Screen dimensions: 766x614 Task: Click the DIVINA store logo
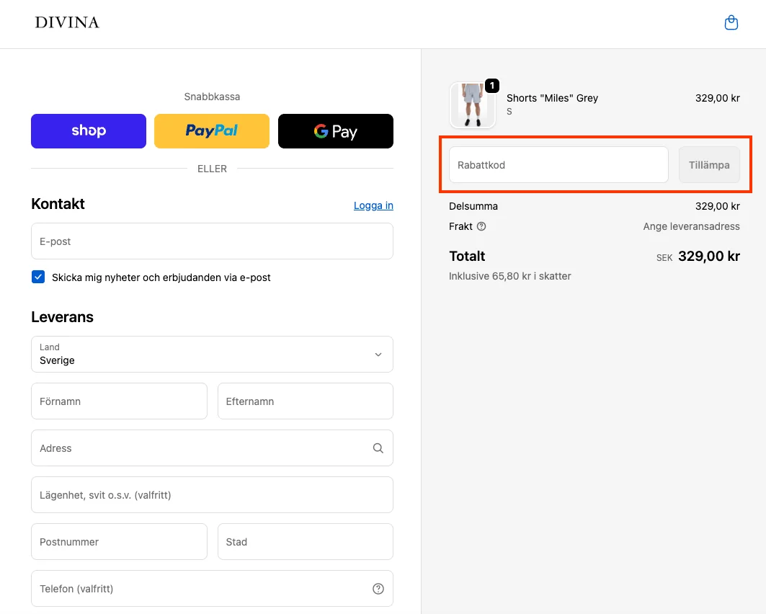click(67, 23)
